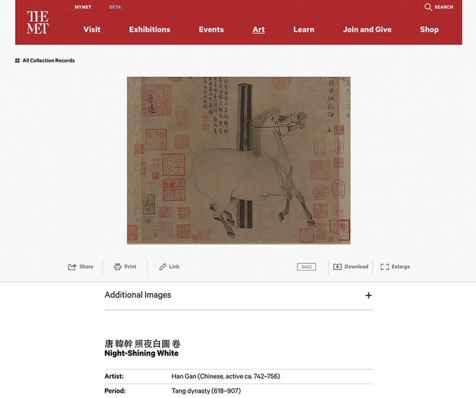Image resolution: width=476 pixels, height=398 pixels.
Task: Open the Exhibitions menu
Action: tap(149, 30)
